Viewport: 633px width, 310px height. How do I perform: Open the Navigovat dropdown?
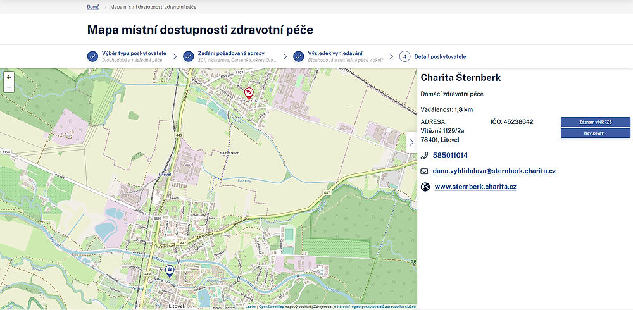(x=595, y=133)
